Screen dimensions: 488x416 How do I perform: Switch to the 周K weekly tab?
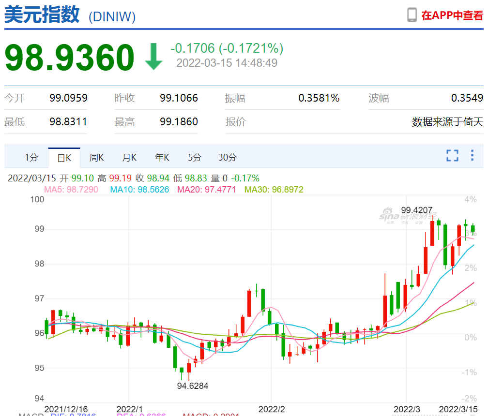tap(97, 157)
